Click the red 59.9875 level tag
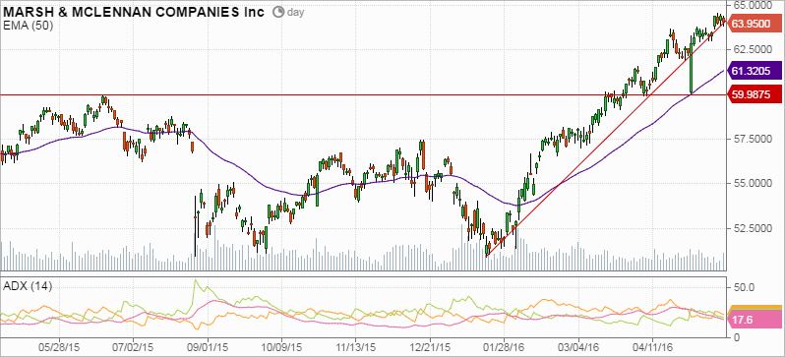 [x=755, y=94]
